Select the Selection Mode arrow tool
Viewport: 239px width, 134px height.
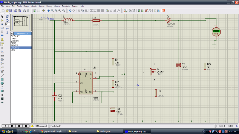tap(2, 17)
